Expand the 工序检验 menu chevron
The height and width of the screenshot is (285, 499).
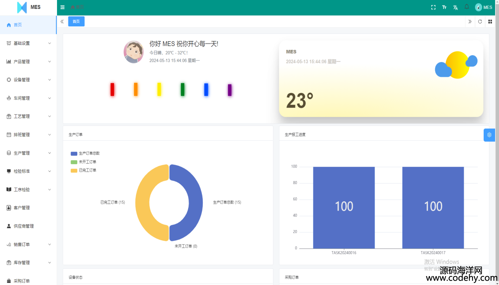click(50, 190)
